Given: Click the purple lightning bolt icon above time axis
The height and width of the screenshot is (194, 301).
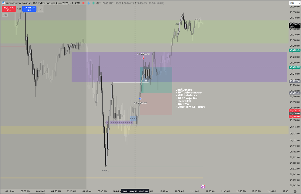Looking at the screenshot, I should [x=203, y=186].
